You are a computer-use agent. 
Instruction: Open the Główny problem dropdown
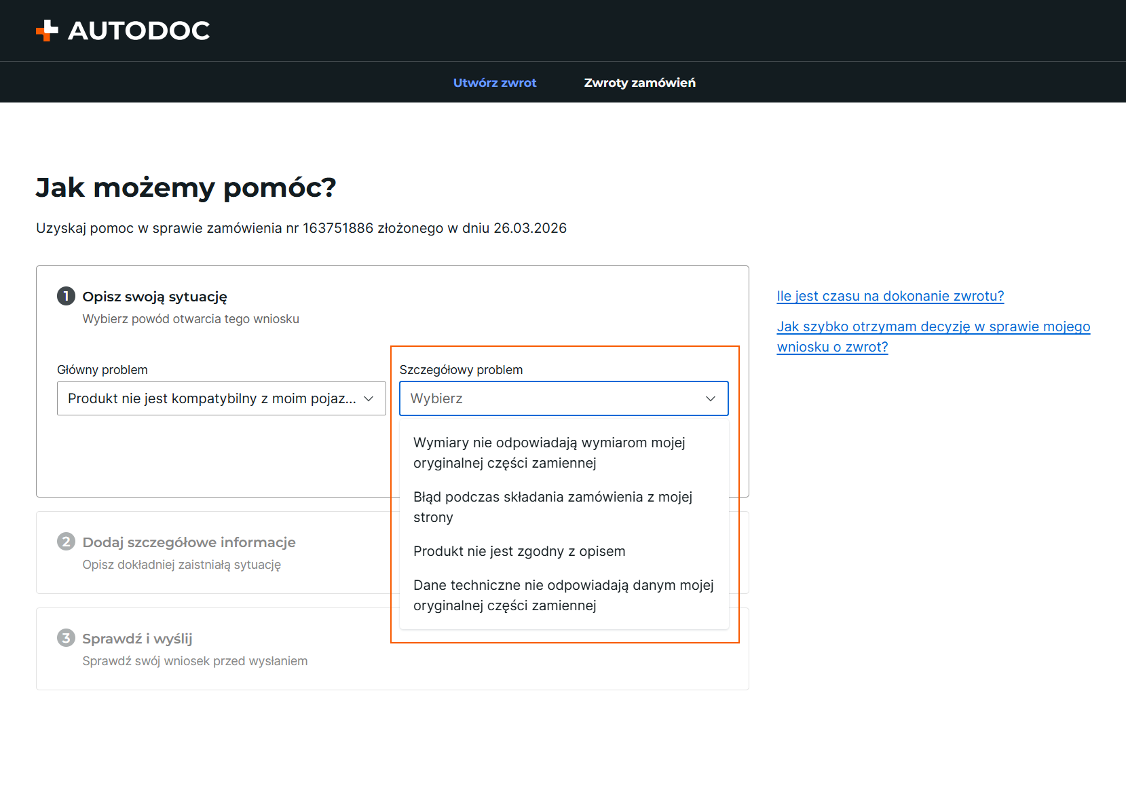(221, 398)
